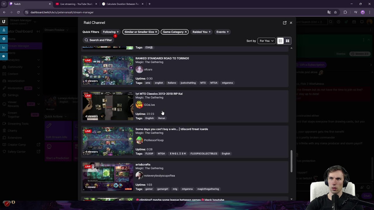
Task: Close the Raid Channel dialog
Action: click(x=291, y=23)
